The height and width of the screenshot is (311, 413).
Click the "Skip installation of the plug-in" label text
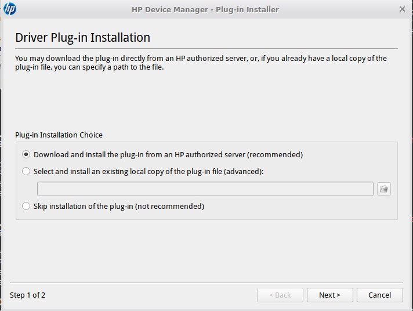[x=119, y=206]
